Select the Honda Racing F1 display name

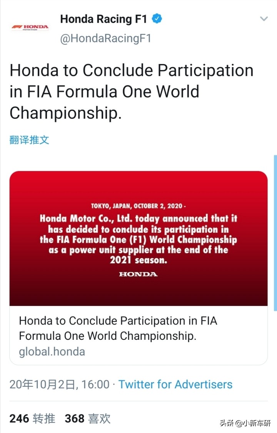(103, 18)
